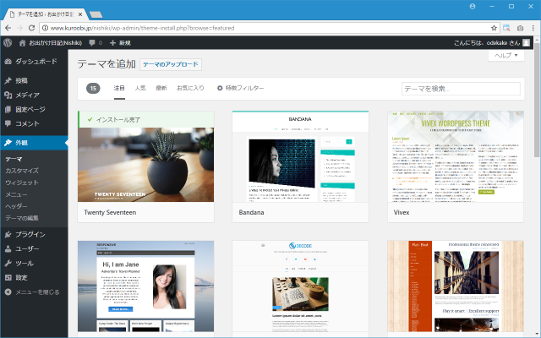Open the Responsive 'Hi, I am Jane' theme
541x338 pixels.
coord(145,286)
